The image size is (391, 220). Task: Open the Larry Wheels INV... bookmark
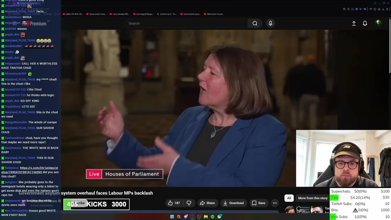pyautogui.click(x=119, y=14)
